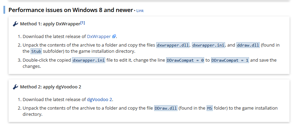Image resolution: width=296 pixels, height=124 pixels.
Task: Click the 'DDrawCompat = 1' code text
Action: (x=230, y=60)
